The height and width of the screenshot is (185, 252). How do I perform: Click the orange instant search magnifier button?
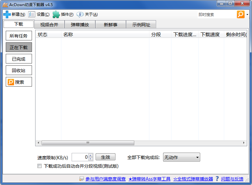click(x=240, y=14)
